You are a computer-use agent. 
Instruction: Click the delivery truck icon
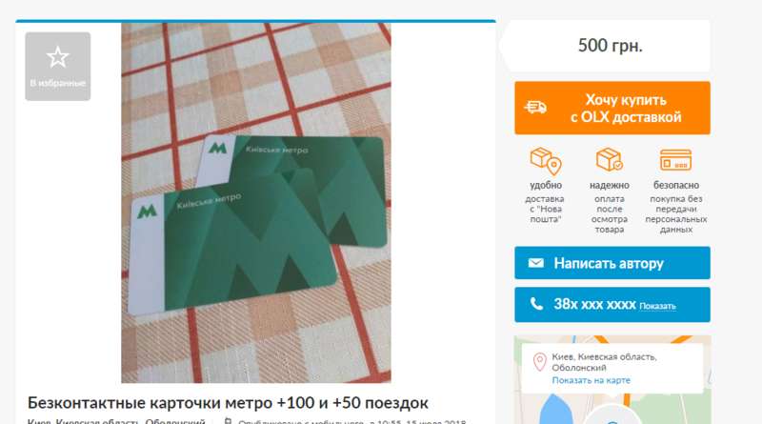pos(535,107)
